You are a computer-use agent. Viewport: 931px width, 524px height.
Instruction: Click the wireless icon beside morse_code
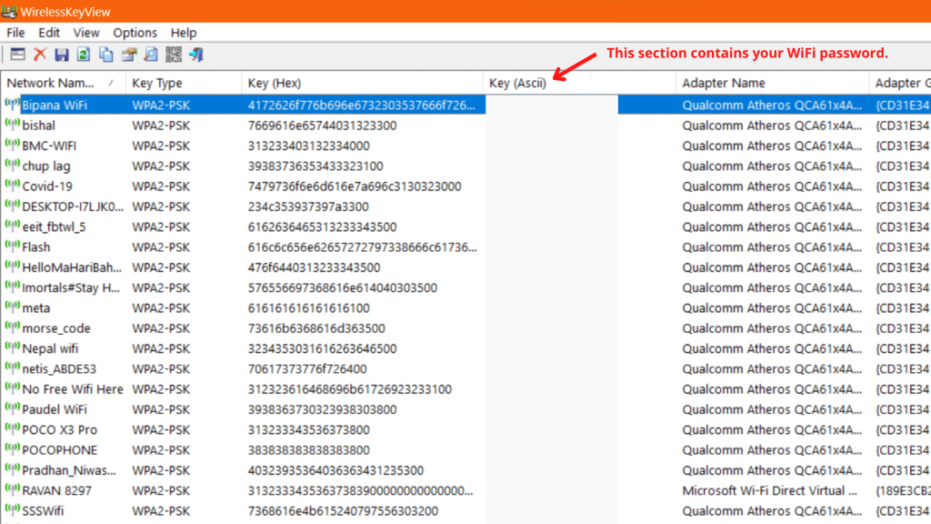pos(12,327)
